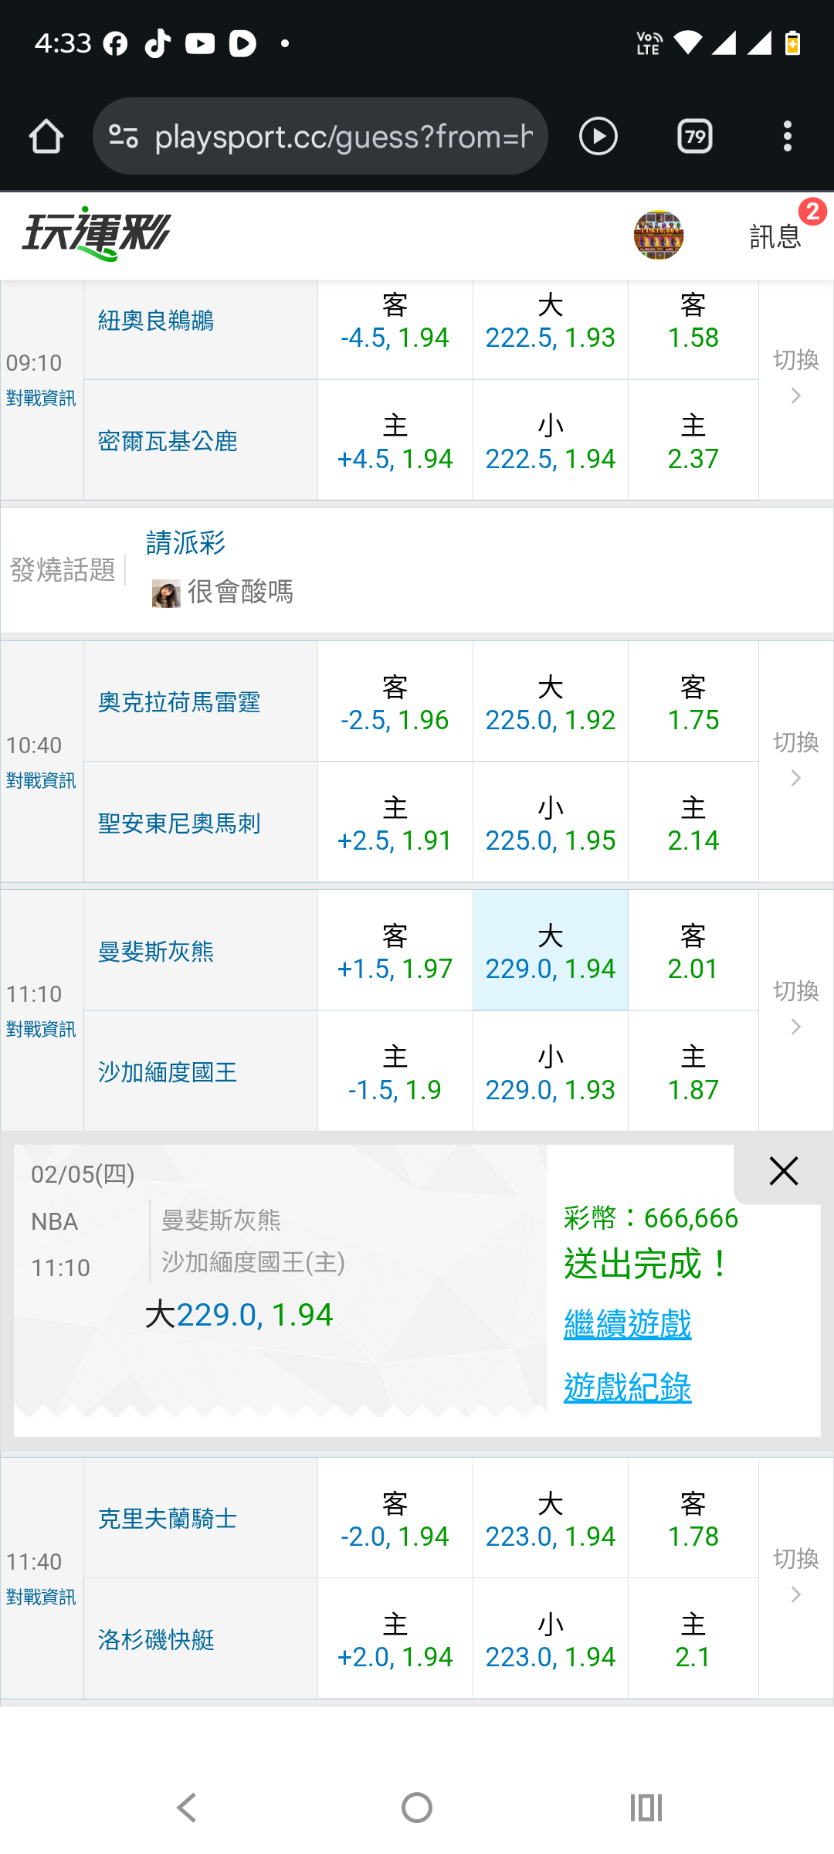
Task: Open the site info icon in address bar
Action: [124, 137]
